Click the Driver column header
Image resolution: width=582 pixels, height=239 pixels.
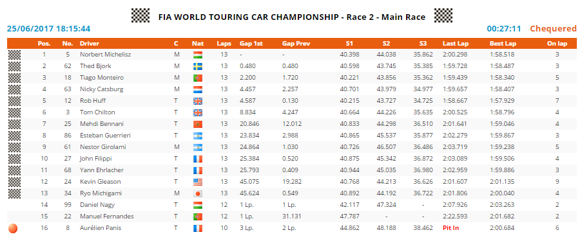tap(90, 44)
